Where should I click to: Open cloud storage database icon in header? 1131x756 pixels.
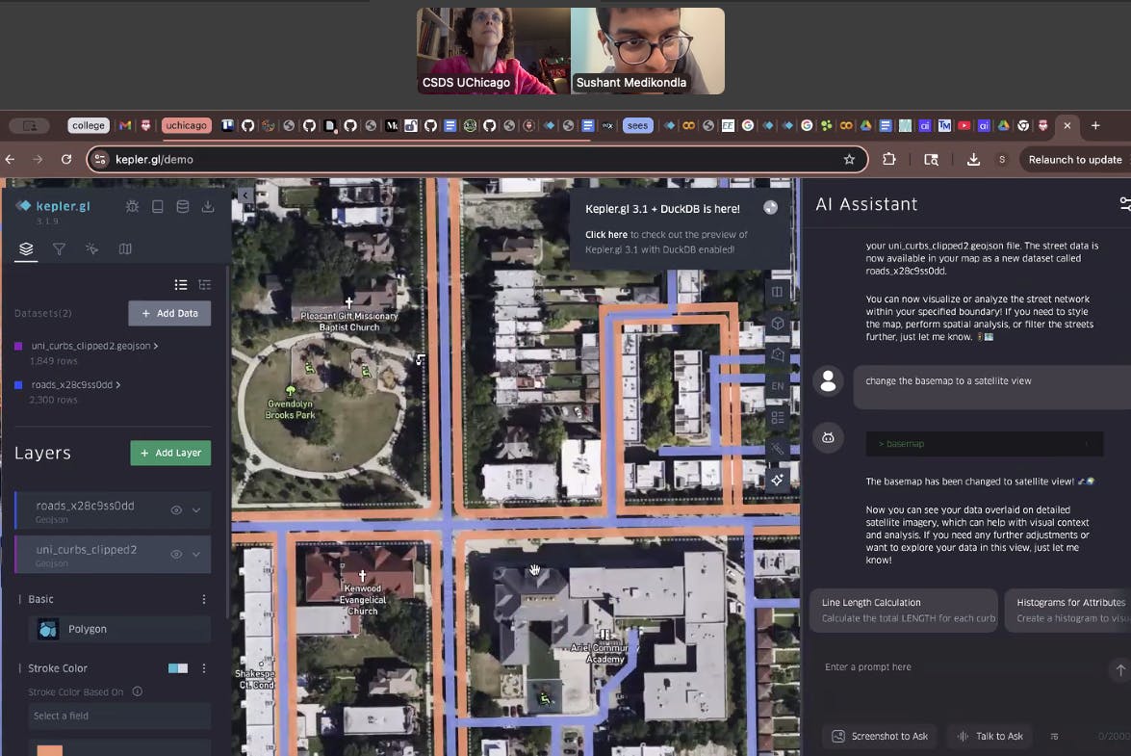pyautogui.click(x=183, y=206)
